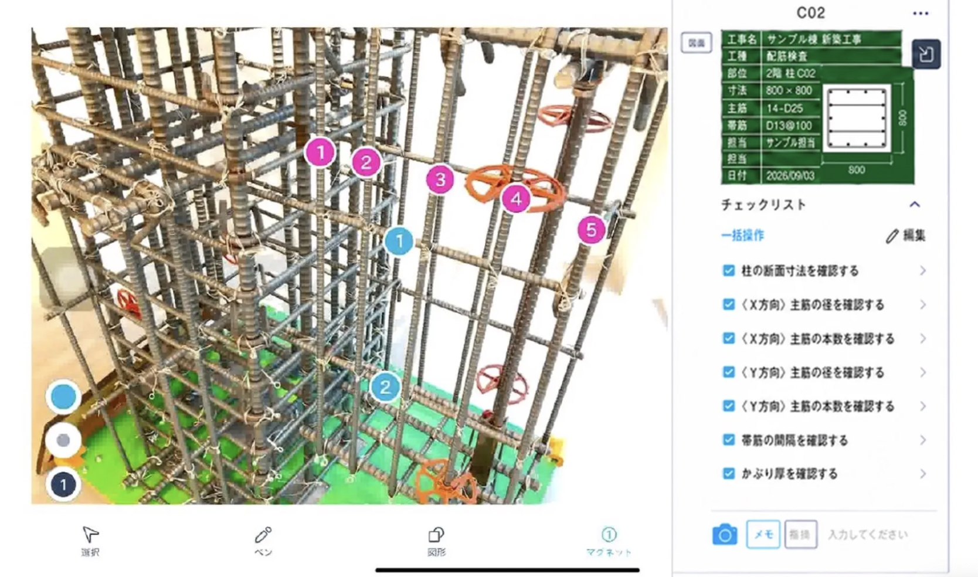Select the arrow 選択 tool
Image resolution: width=978 pixels, height=577 pixels.
point(90,541)
